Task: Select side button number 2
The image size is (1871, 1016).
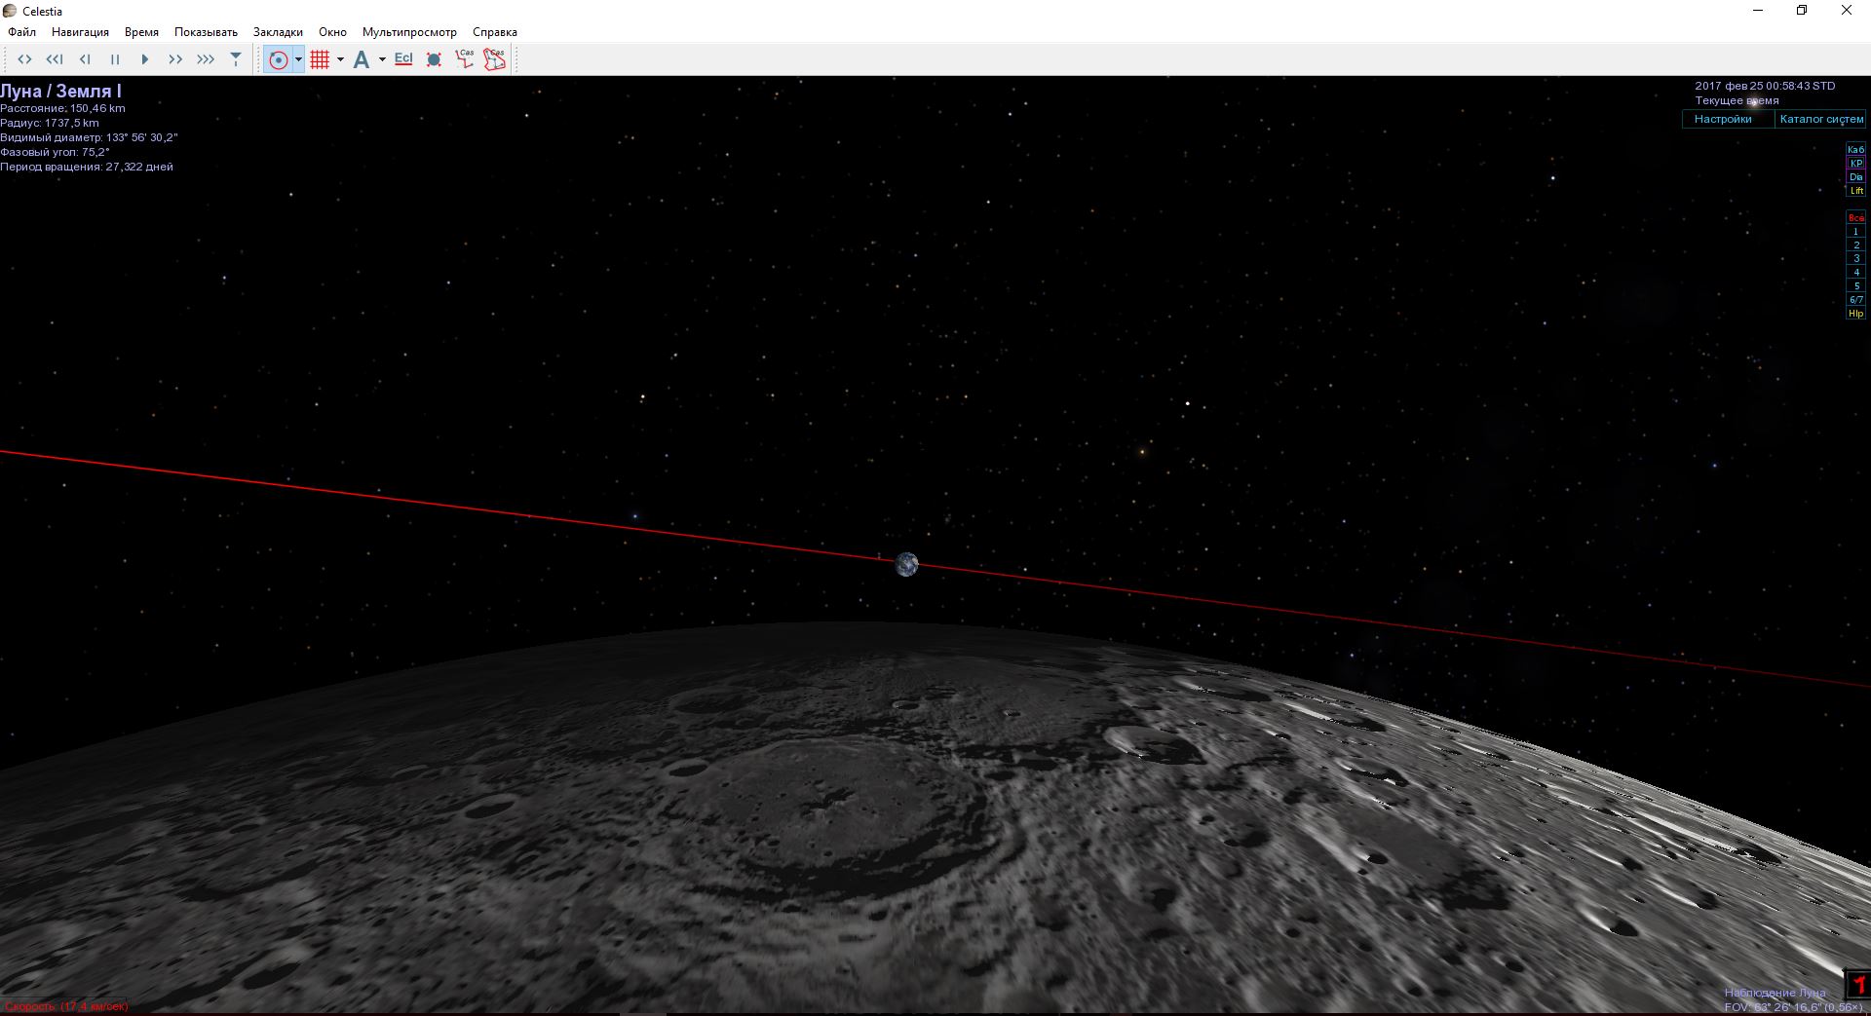Action: coord(1855,245)
